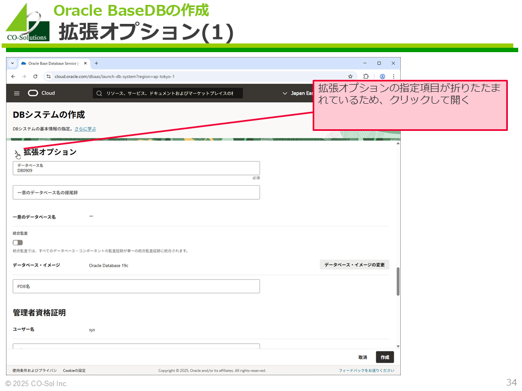
Task: Click the PDB名 input field
Action: pos(136,286)
